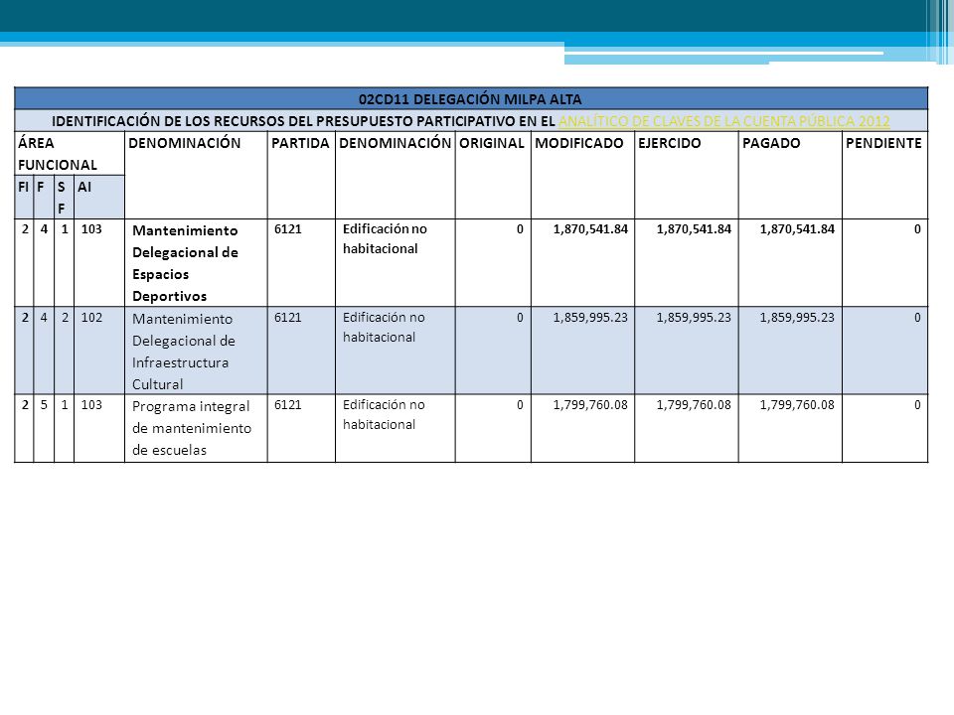
Task: Click AI value 103 in Espacios Deportivos row
Action: pyautogui.click(x=91, y=229)
